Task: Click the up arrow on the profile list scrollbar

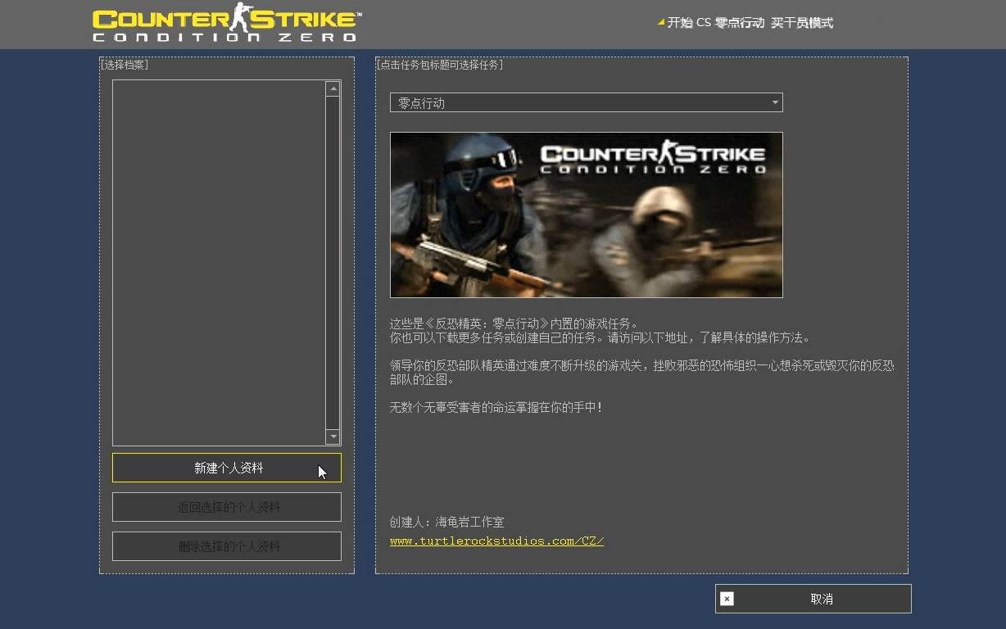Action: pyautogui.click(x=333, y=88)
